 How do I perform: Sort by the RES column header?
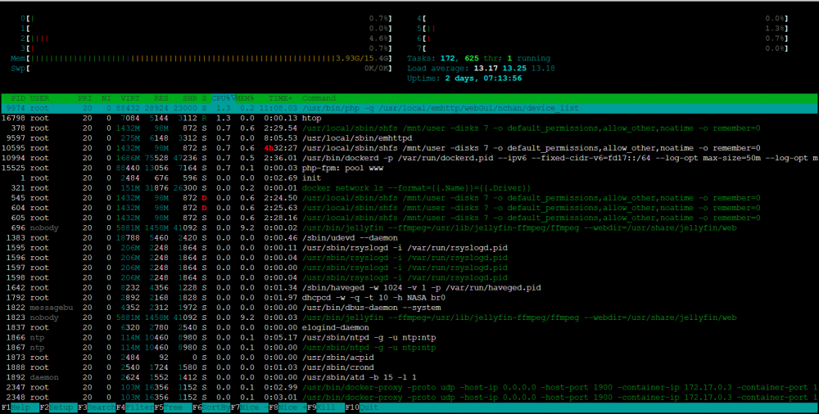(x=161, y=98)
